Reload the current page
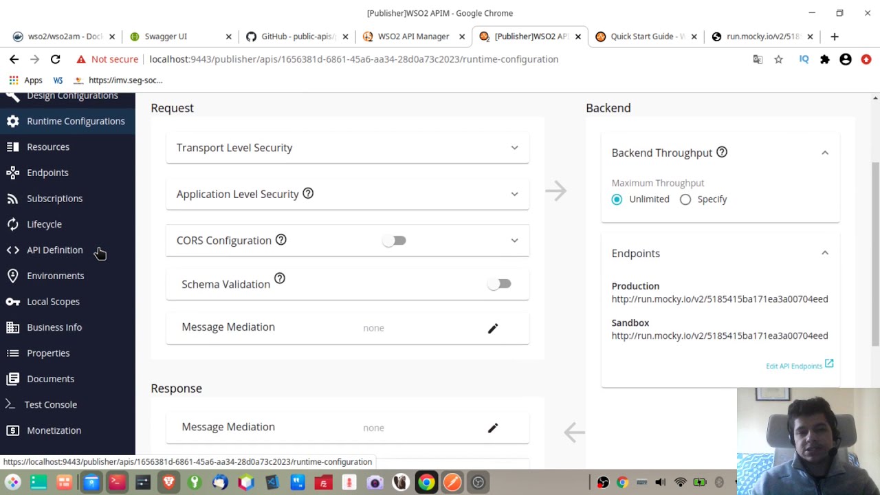Image resolution: width=880 pixels, height=495 pixels. point(56,59)
